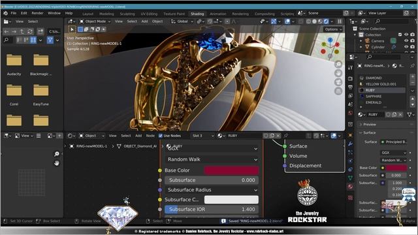The width and height of the screenshot is (418, 235).
Task: Open GGX distribution dropdown in properties panel
Action: 393,153
